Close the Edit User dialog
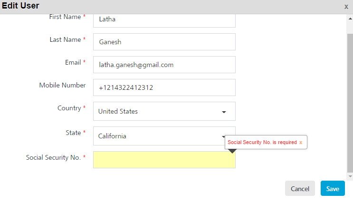Viewport: 353px width, 203px height. [346, 7]
